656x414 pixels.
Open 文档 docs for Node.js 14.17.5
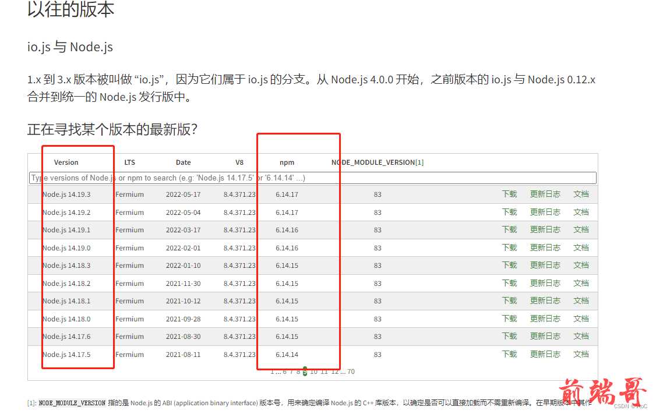(581, 354)
